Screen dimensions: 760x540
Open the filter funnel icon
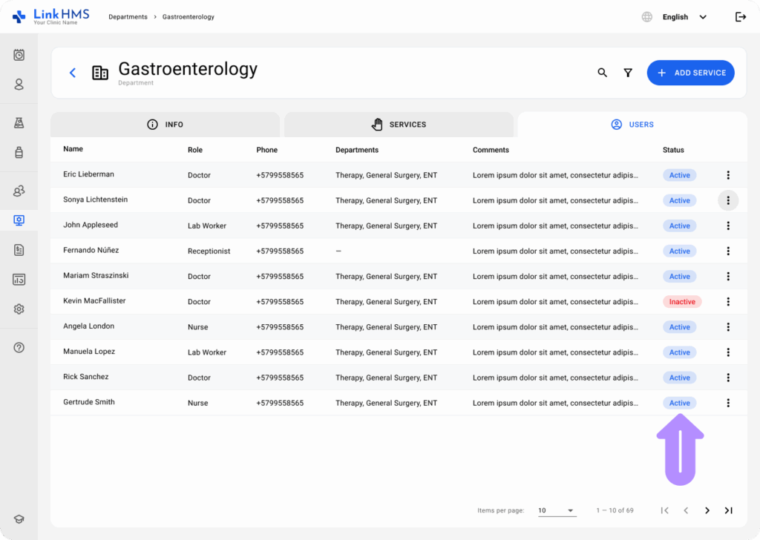628,73
